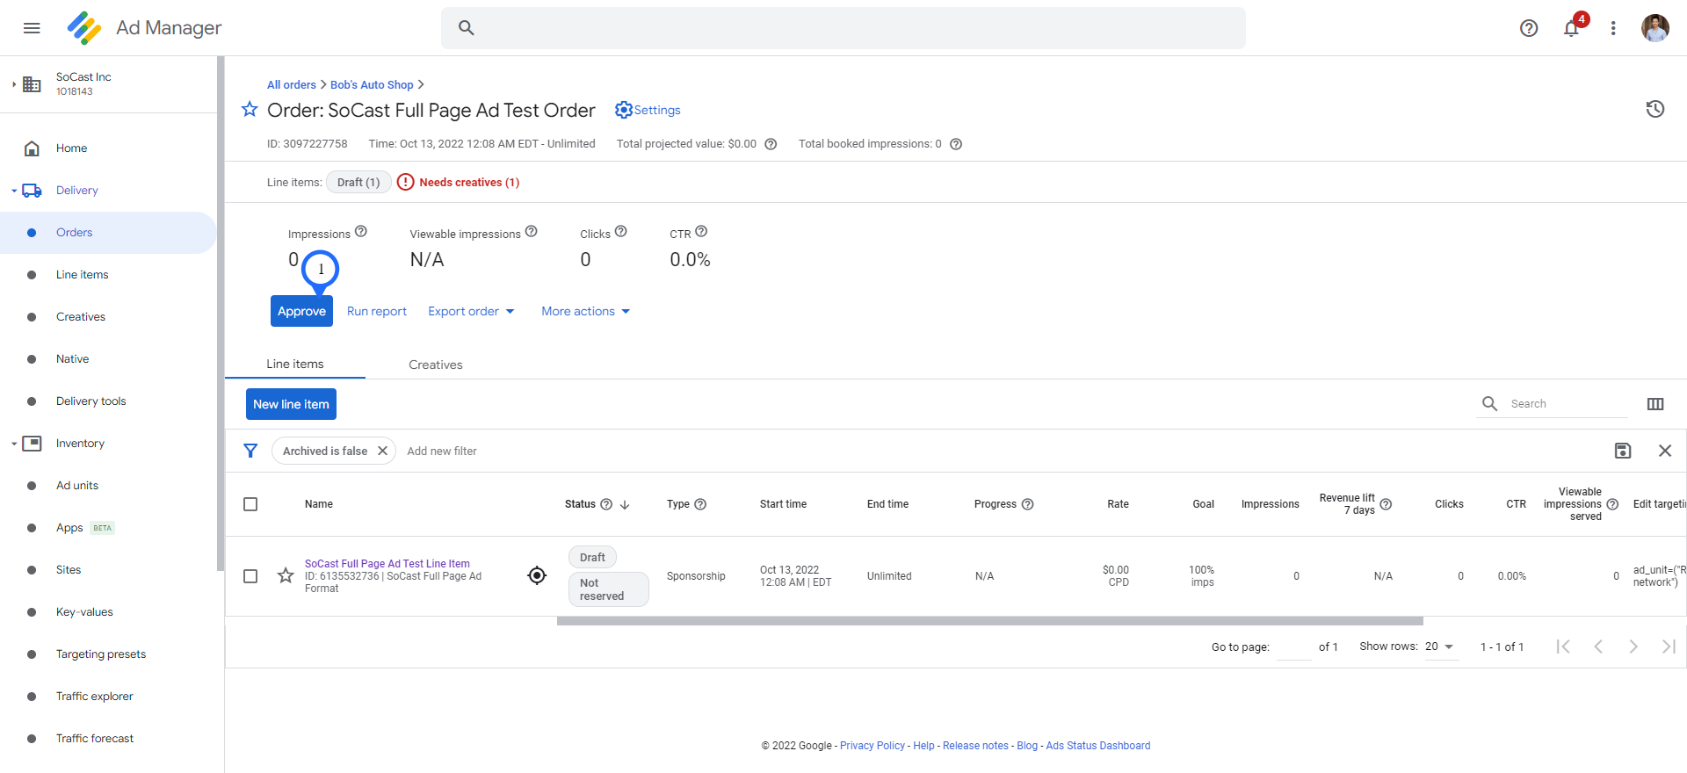Screen dimensions: 1687x773
Task: Show help for Total booked impressions
Action: 956,144
